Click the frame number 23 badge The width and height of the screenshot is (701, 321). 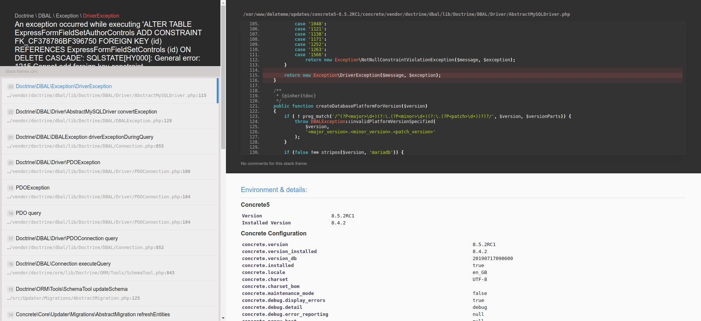click(x=11, y=87)
